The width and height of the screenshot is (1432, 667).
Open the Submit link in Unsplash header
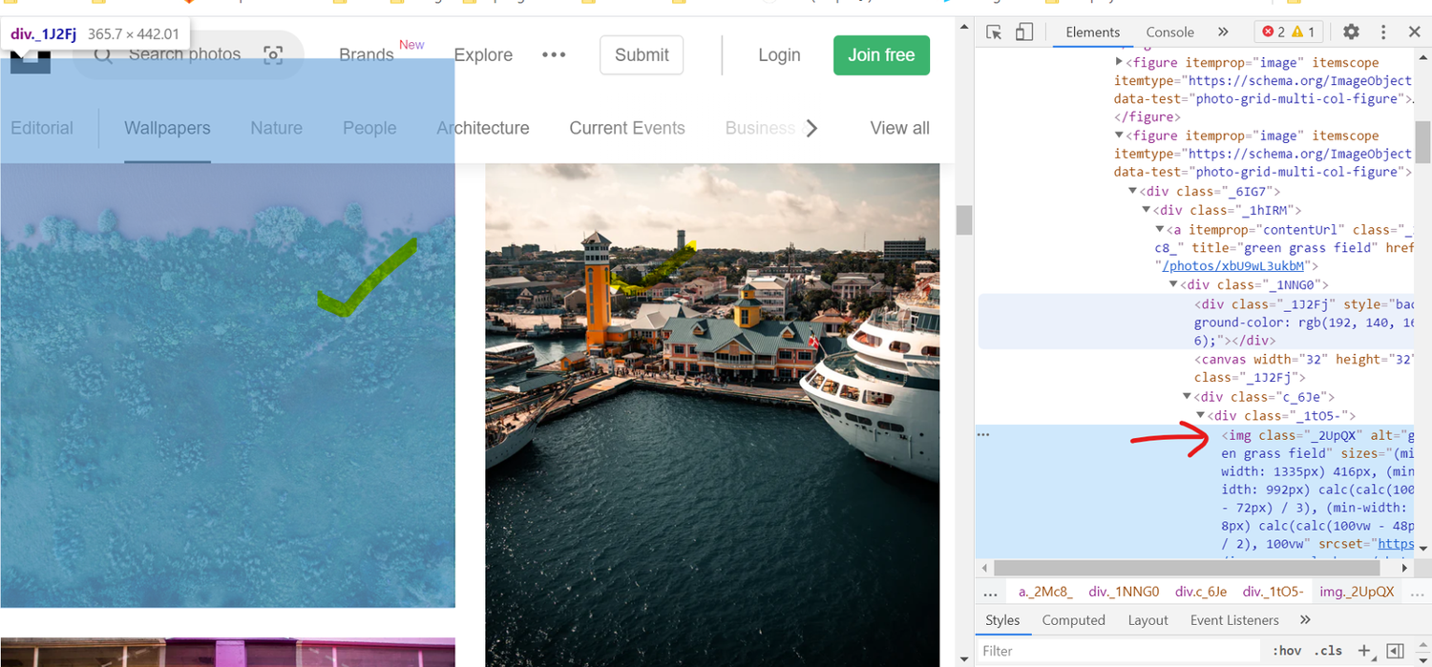(x=642, y=54)
